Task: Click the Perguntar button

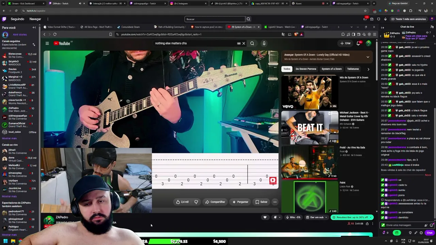Action: (x=240, y=202)
